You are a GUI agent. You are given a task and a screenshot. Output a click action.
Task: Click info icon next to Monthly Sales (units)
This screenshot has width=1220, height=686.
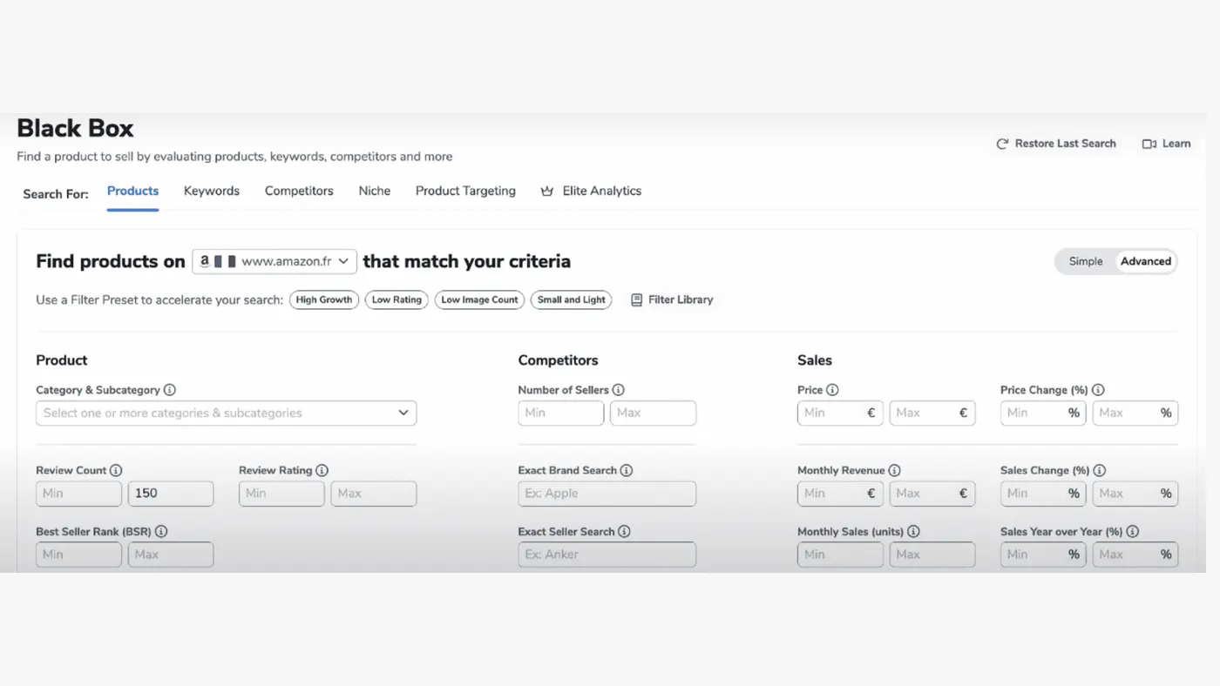coord(913,531)
